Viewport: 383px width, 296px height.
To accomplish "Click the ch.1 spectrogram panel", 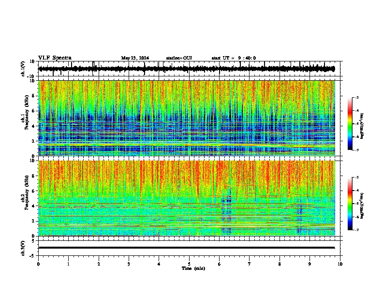I will [x=187, y=118].
